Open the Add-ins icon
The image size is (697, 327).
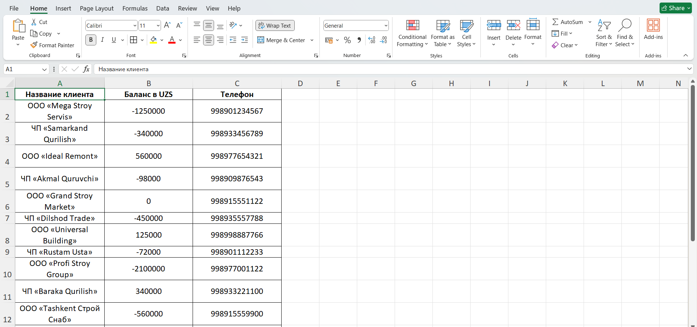click(x=653, y=30)
